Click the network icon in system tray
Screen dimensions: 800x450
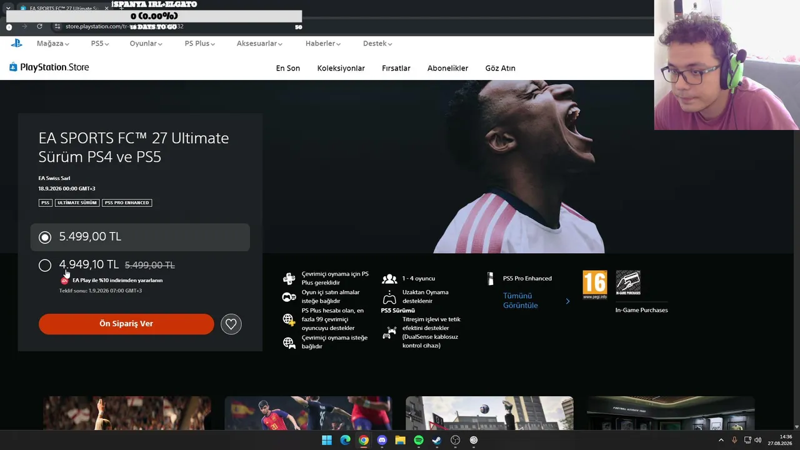[x=747, y=440]
